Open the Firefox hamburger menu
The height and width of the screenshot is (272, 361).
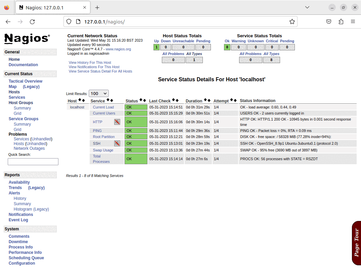click(x=353, y=21)
